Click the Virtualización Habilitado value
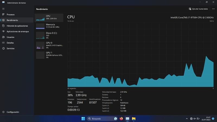217x122 pixels. click(124, 103)
